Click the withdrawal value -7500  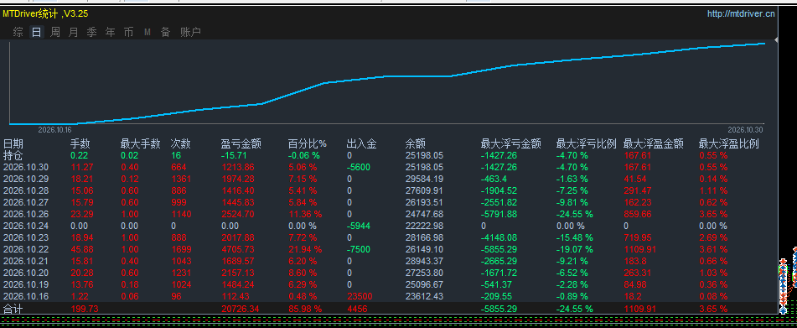(x=359, y=250)
